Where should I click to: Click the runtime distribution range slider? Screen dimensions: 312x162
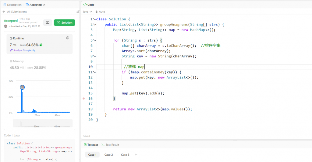click(x=43, y=123)
